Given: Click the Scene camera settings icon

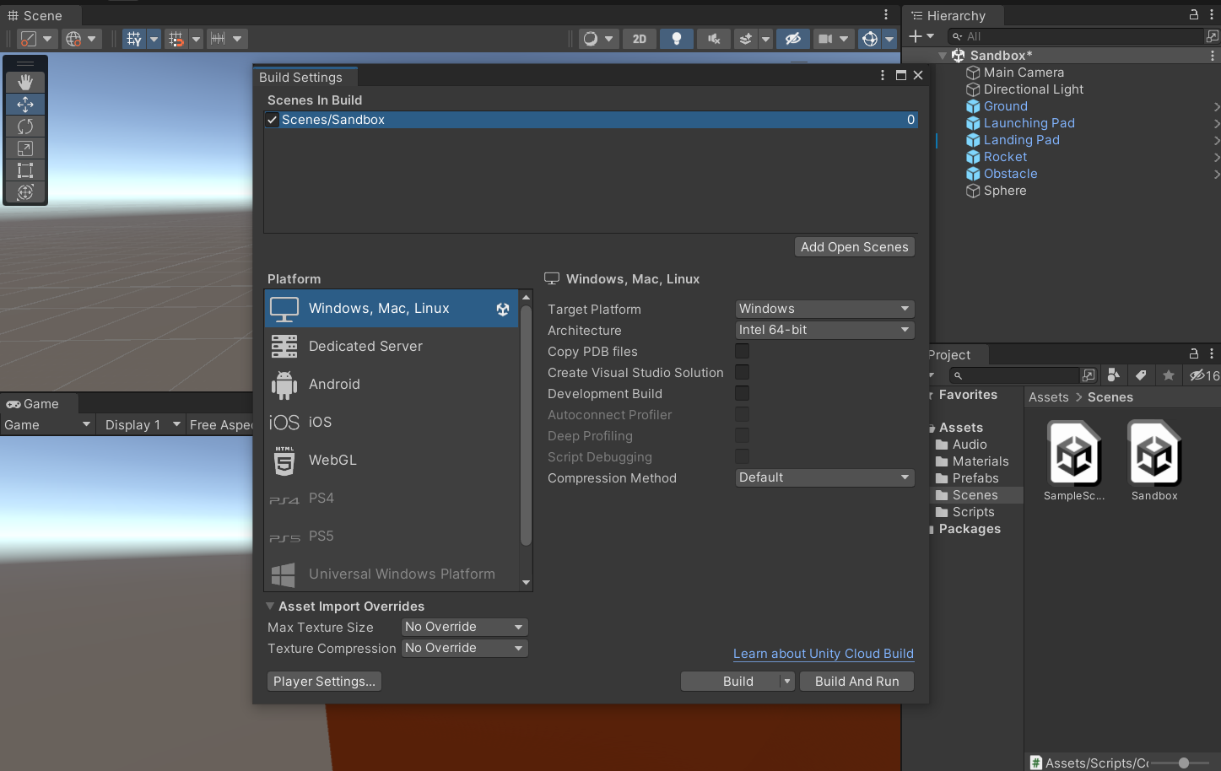Looking at the screenshot, I should coord(825,39).
